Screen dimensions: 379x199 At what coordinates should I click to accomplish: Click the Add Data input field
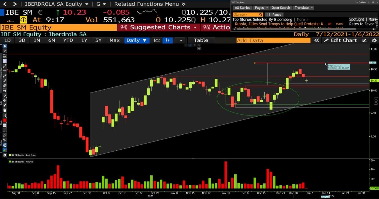(x=273, y=40)
